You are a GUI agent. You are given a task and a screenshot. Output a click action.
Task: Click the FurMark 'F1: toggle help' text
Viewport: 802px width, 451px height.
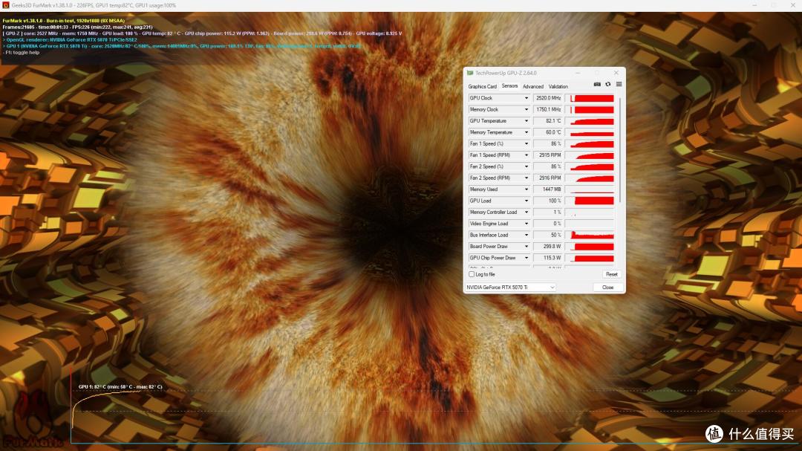[x=21, y=52]
